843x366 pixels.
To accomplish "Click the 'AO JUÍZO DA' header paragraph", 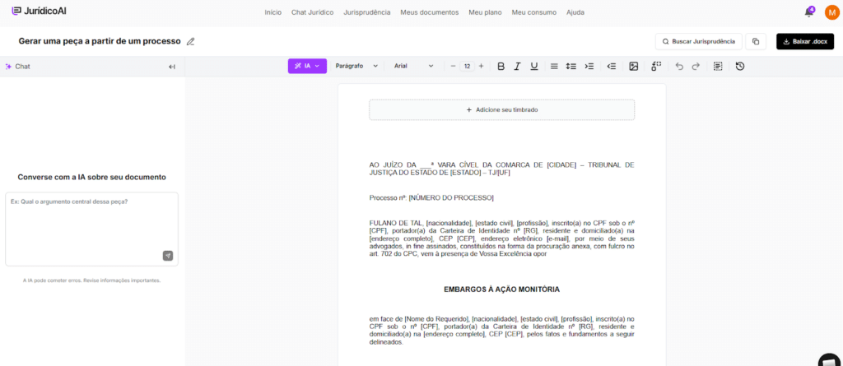I will coord(501,169).
